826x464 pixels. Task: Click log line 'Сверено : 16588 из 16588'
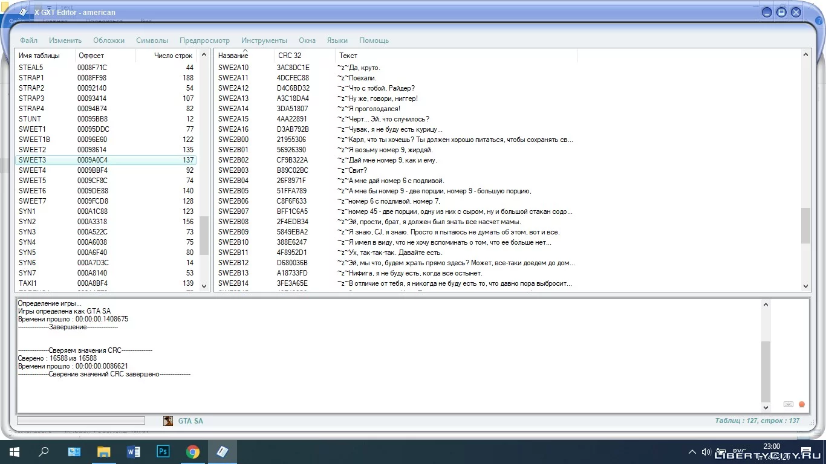pos(57,358)
